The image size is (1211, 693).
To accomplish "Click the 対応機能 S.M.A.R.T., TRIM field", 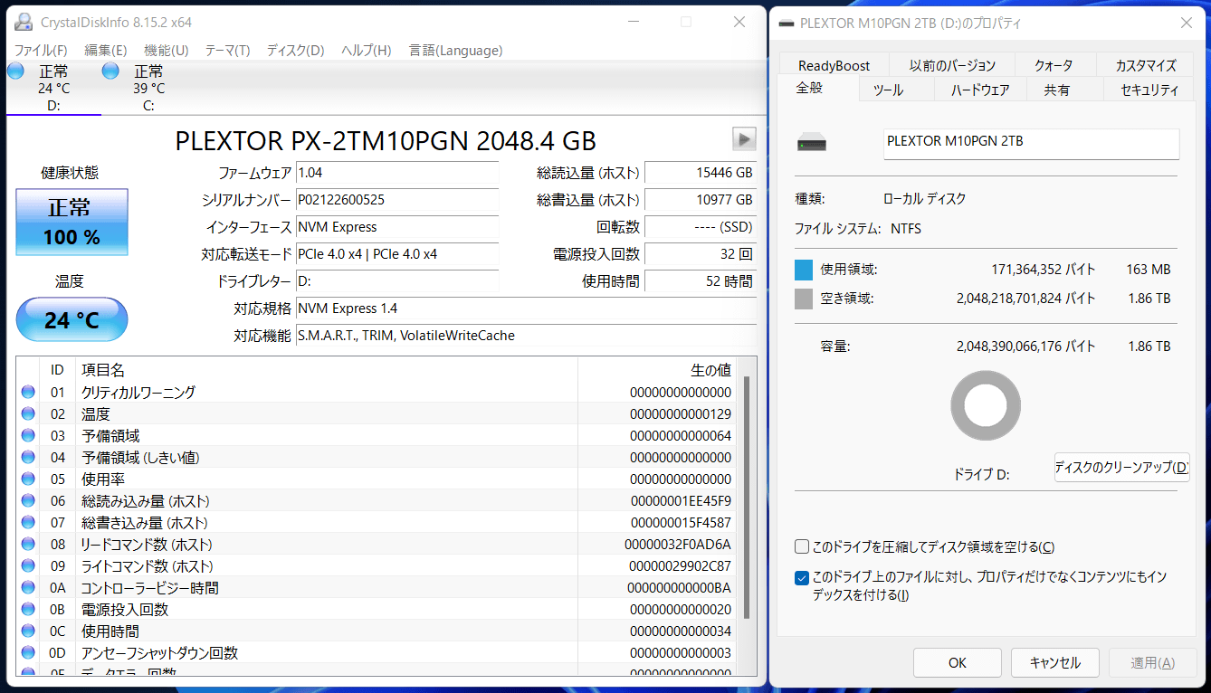I will [x=526, y=336].
